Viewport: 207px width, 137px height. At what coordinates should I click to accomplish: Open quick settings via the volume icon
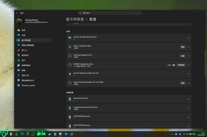[187, 134]
